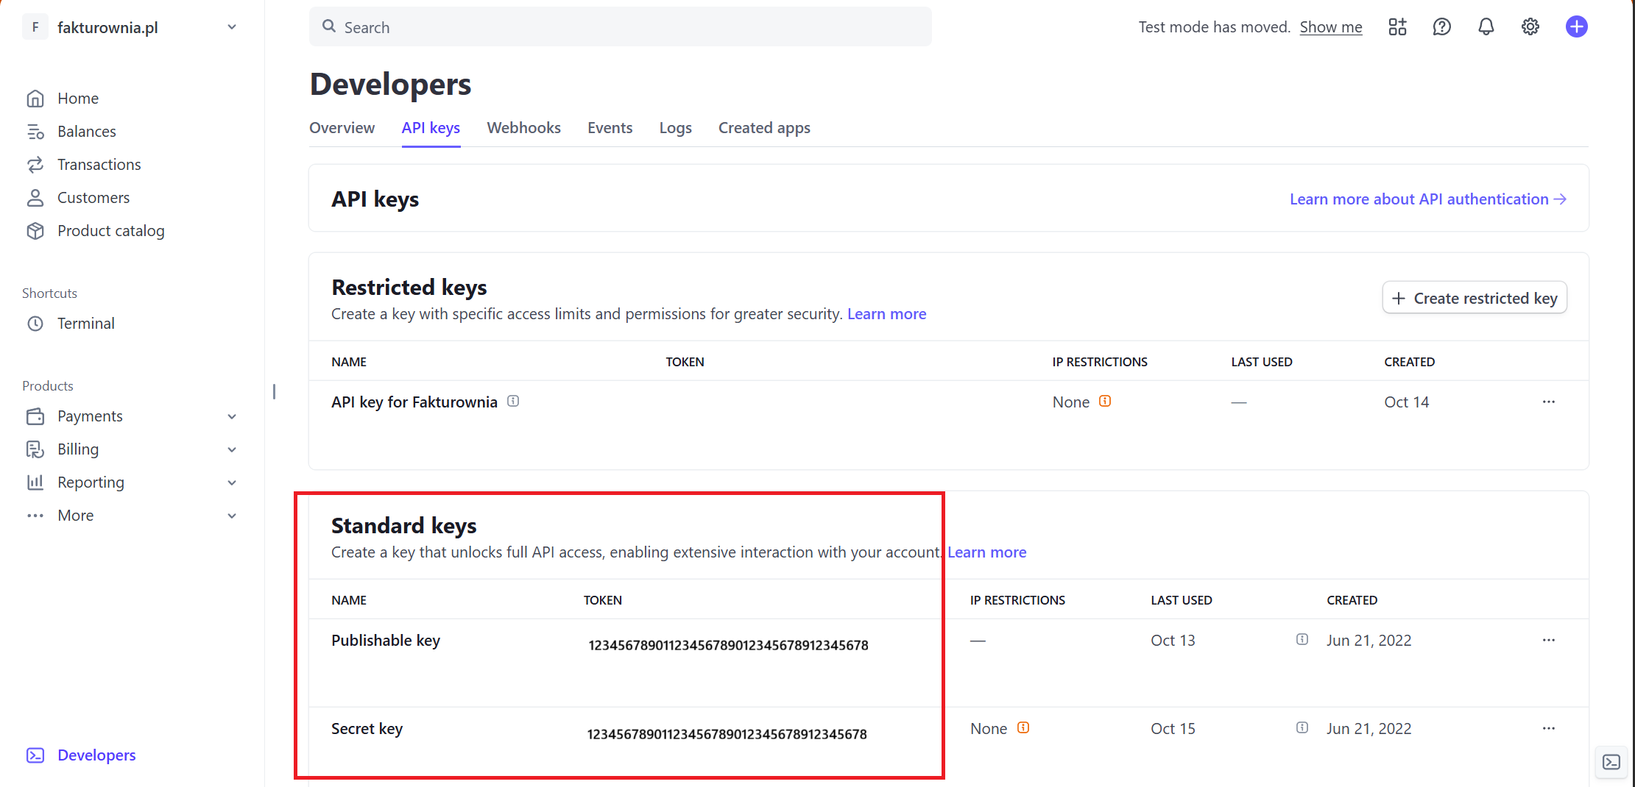
Task: Click the purple create (+) icon
Action: (x=1576, y=26)
